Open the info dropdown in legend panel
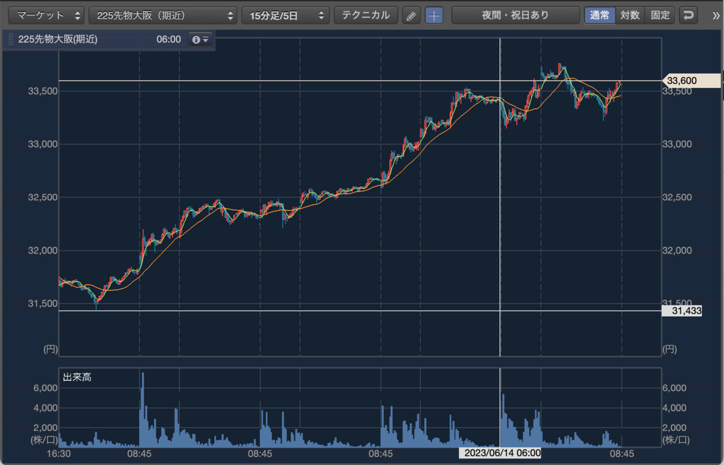This screenshot has height=465, width=724. coord(200,40)
